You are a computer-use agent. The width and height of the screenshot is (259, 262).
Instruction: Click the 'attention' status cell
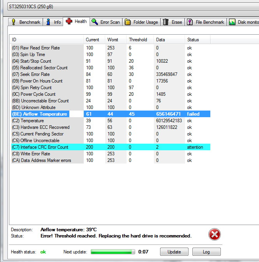[x=195, y=147]
